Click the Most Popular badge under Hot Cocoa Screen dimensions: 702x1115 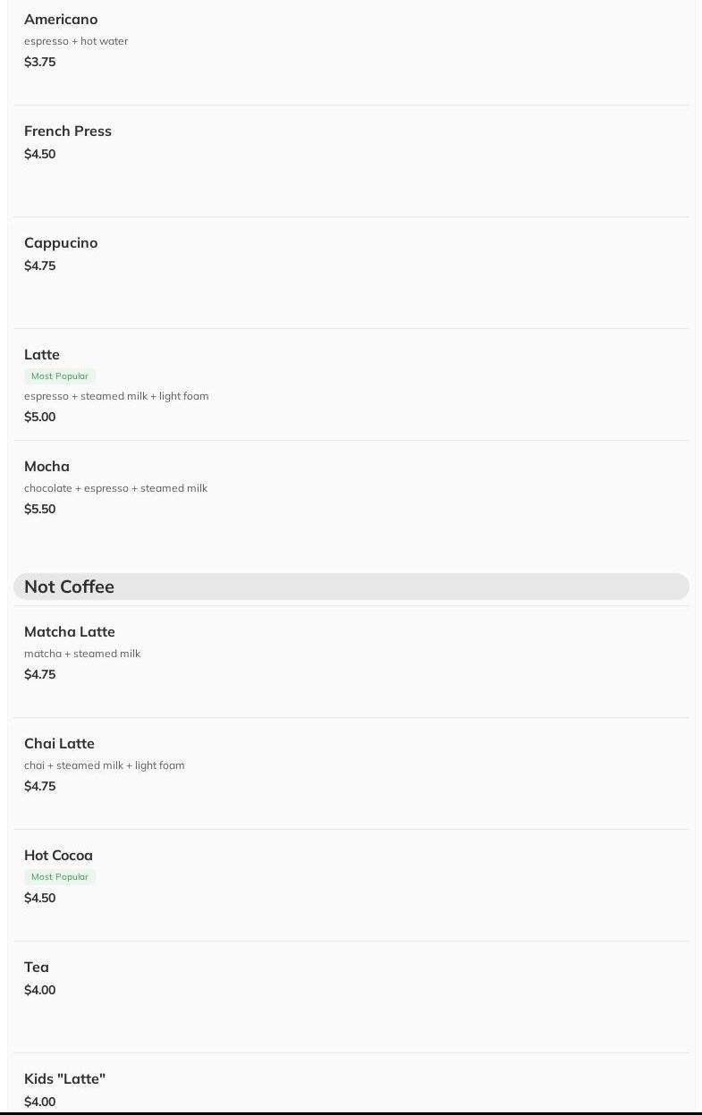60,877
